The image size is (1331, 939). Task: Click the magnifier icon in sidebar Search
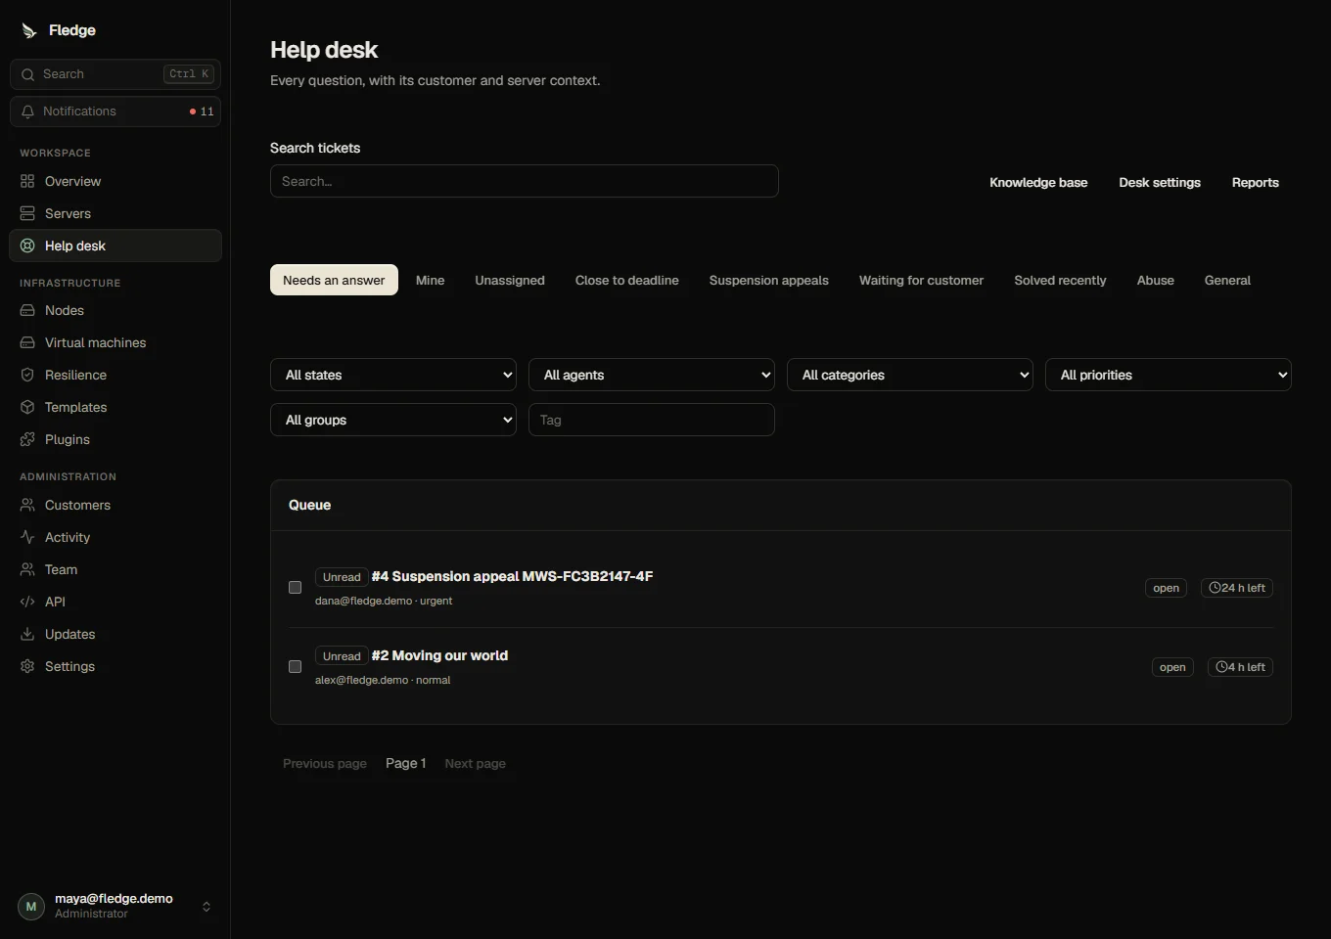pyautogui.click(x=27, y=74)
